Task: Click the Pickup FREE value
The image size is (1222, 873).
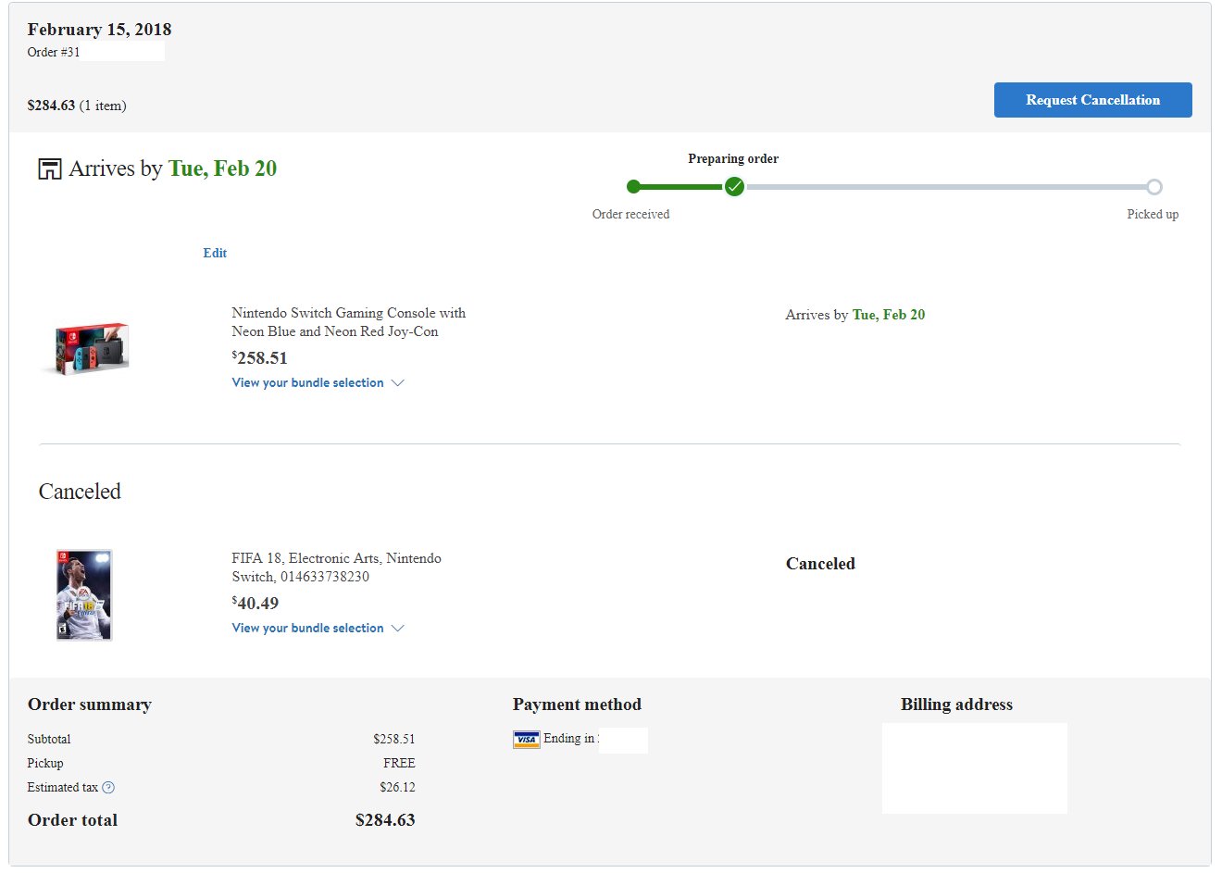Action: [x=399, y=764]
